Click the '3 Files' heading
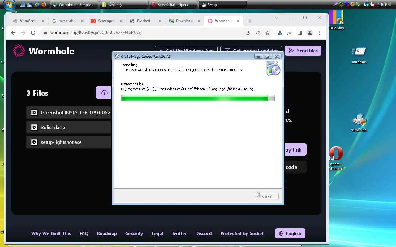Screen dimensions: 396x247 (37, 93)
